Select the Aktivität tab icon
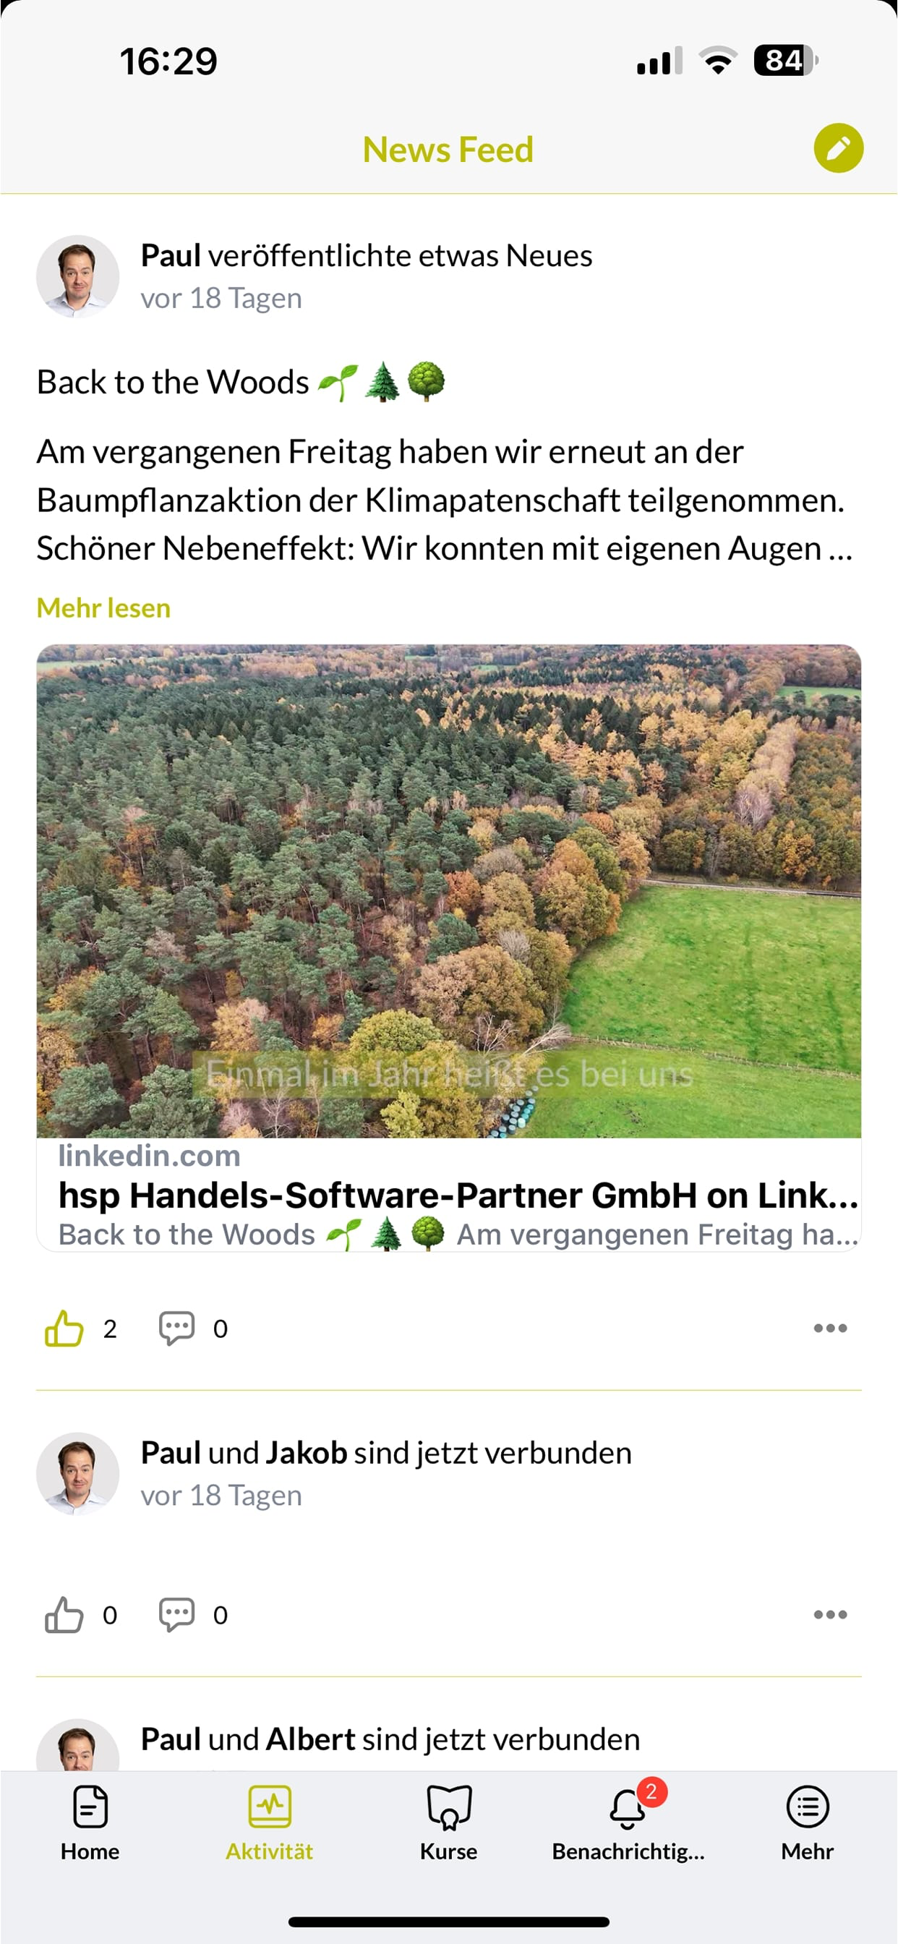The height and width of the screenshot is (1944, 898). [270, 1806]
